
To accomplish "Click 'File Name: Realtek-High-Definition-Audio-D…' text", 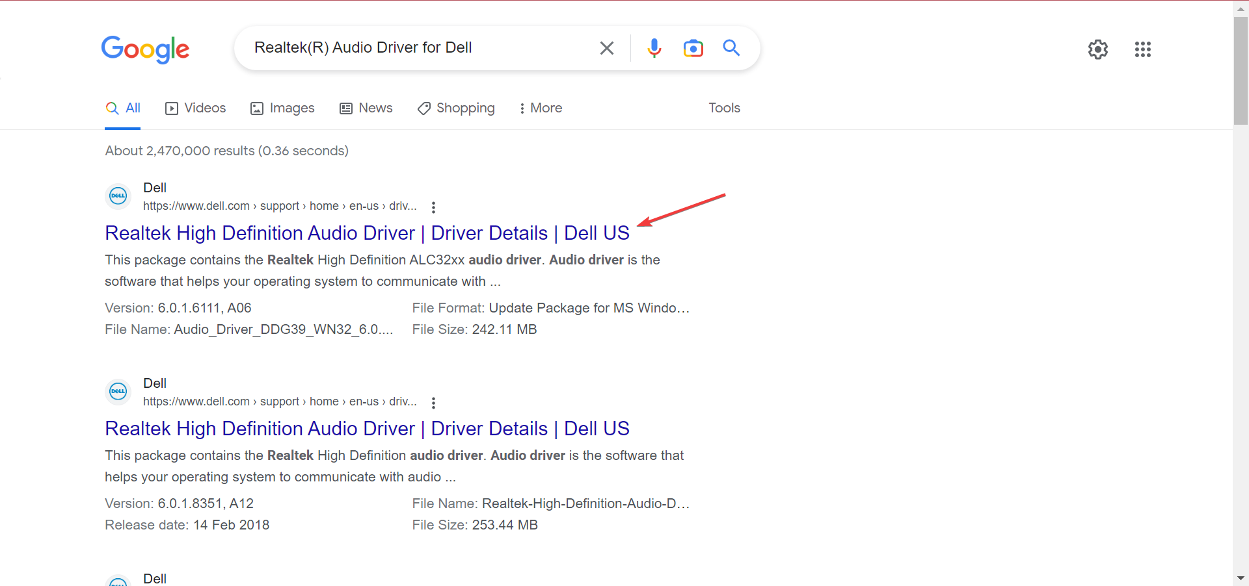I will pos(551,503).
